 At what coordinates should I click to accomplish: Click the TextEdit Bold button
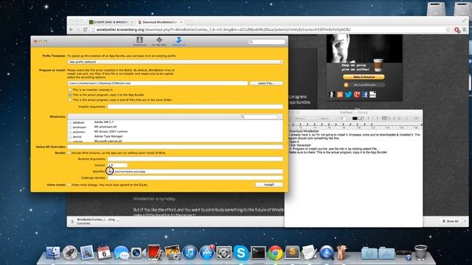368,119
